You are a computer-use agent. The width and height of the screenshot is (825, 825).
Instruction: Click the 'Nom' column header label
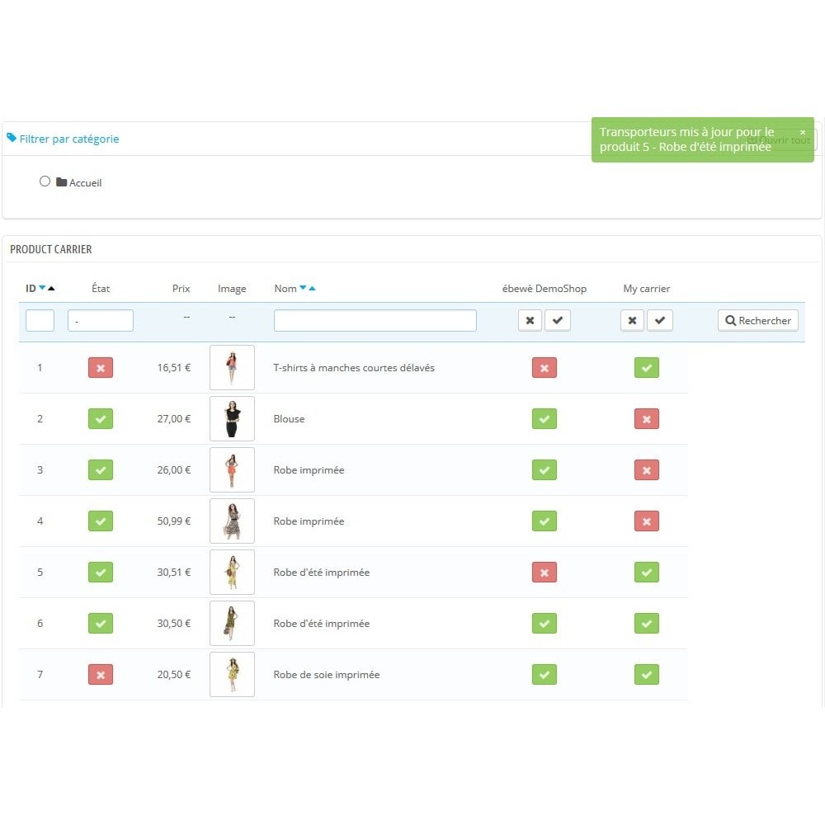(x=285, y=288)
